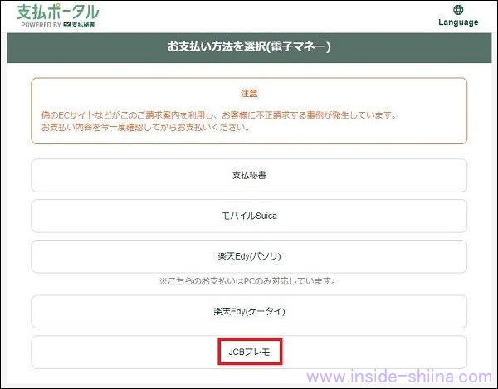
Task: Click the globe Language icon
Action: click(x=458, y=10)
